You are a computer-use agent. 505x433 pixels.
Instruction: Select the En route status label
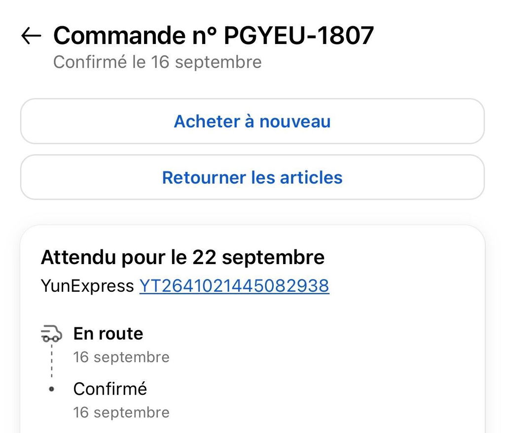click(x=108, y=333)
